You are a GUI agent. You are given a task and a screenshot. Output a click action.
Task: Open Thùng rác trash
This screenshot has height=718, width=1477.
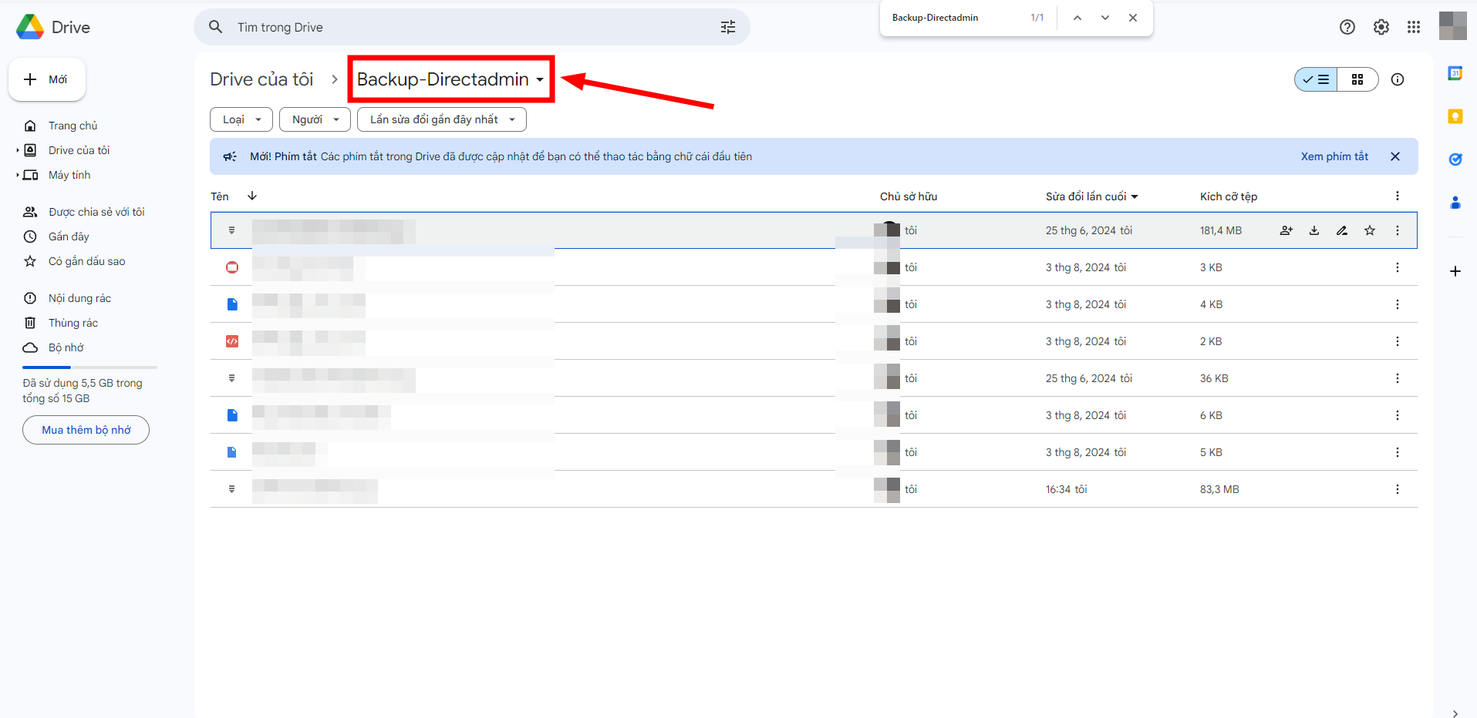[73, 323]
